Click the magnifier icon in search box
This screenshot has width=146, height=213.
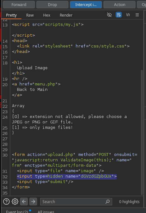(107, 202)
